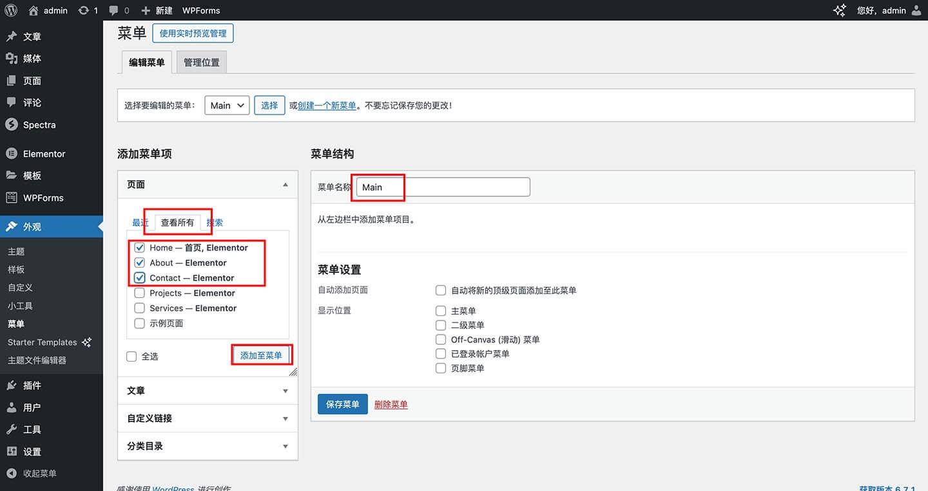Click the Spectra logo icon
928x491 pixels.
tap(12, 125)
